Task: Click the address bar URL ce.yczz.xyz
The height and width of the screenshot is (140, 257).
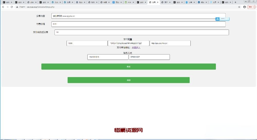Action: coord(41,7)
